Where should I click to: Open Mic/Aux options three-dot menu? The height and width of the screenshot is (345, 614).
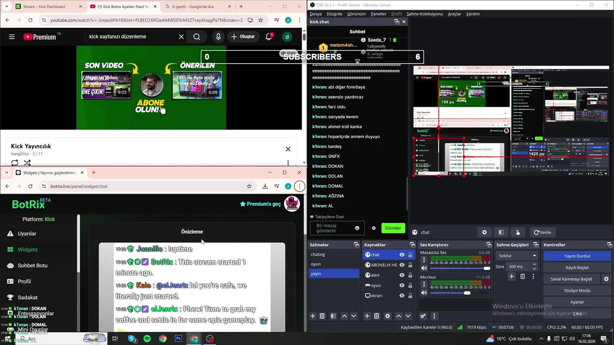[x=424, y=285]
